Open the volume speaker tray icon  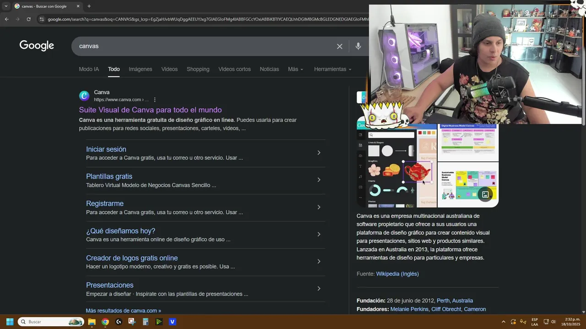(553, 322)
